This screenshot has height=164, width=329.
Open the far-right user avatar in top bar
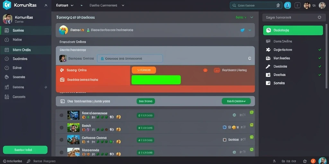click(322, 5)
